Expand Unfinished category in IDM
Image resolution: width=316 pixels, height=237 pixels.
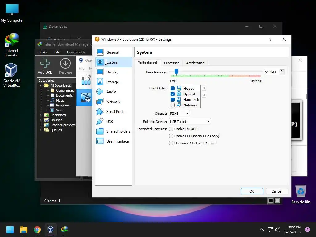click(40, 115)
